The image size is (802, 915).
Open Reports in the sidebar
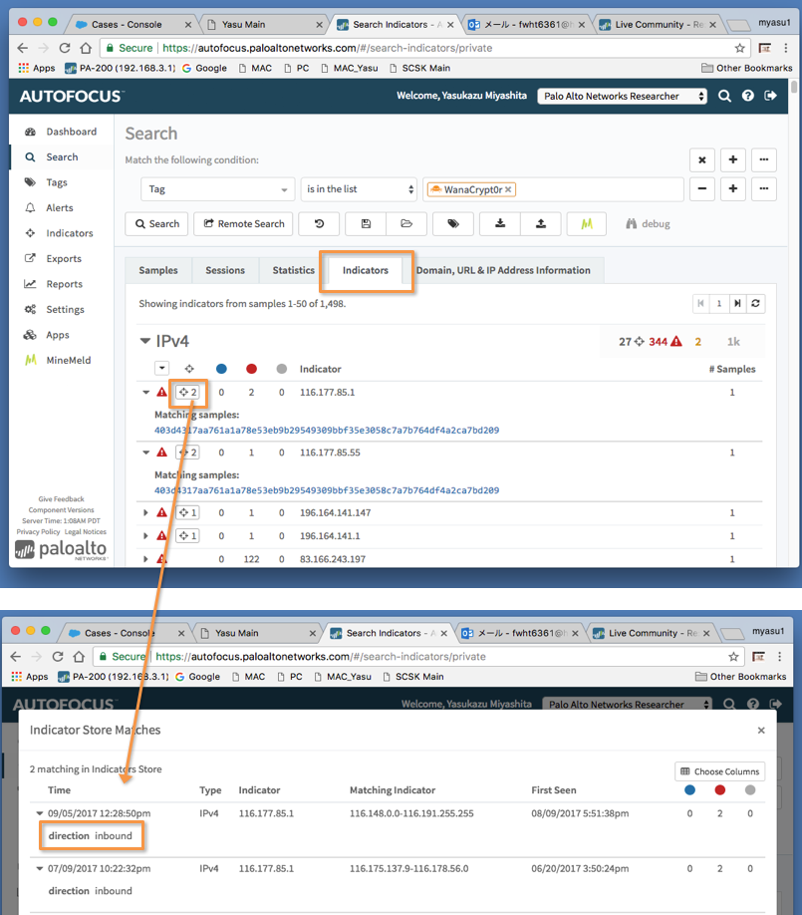pos(54,284)
